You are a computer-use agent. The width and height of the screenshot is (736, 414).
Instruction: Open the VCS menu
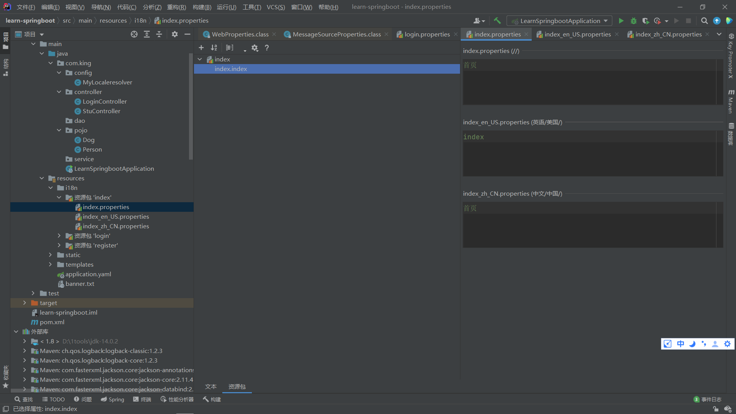click(x=276, y=7)
